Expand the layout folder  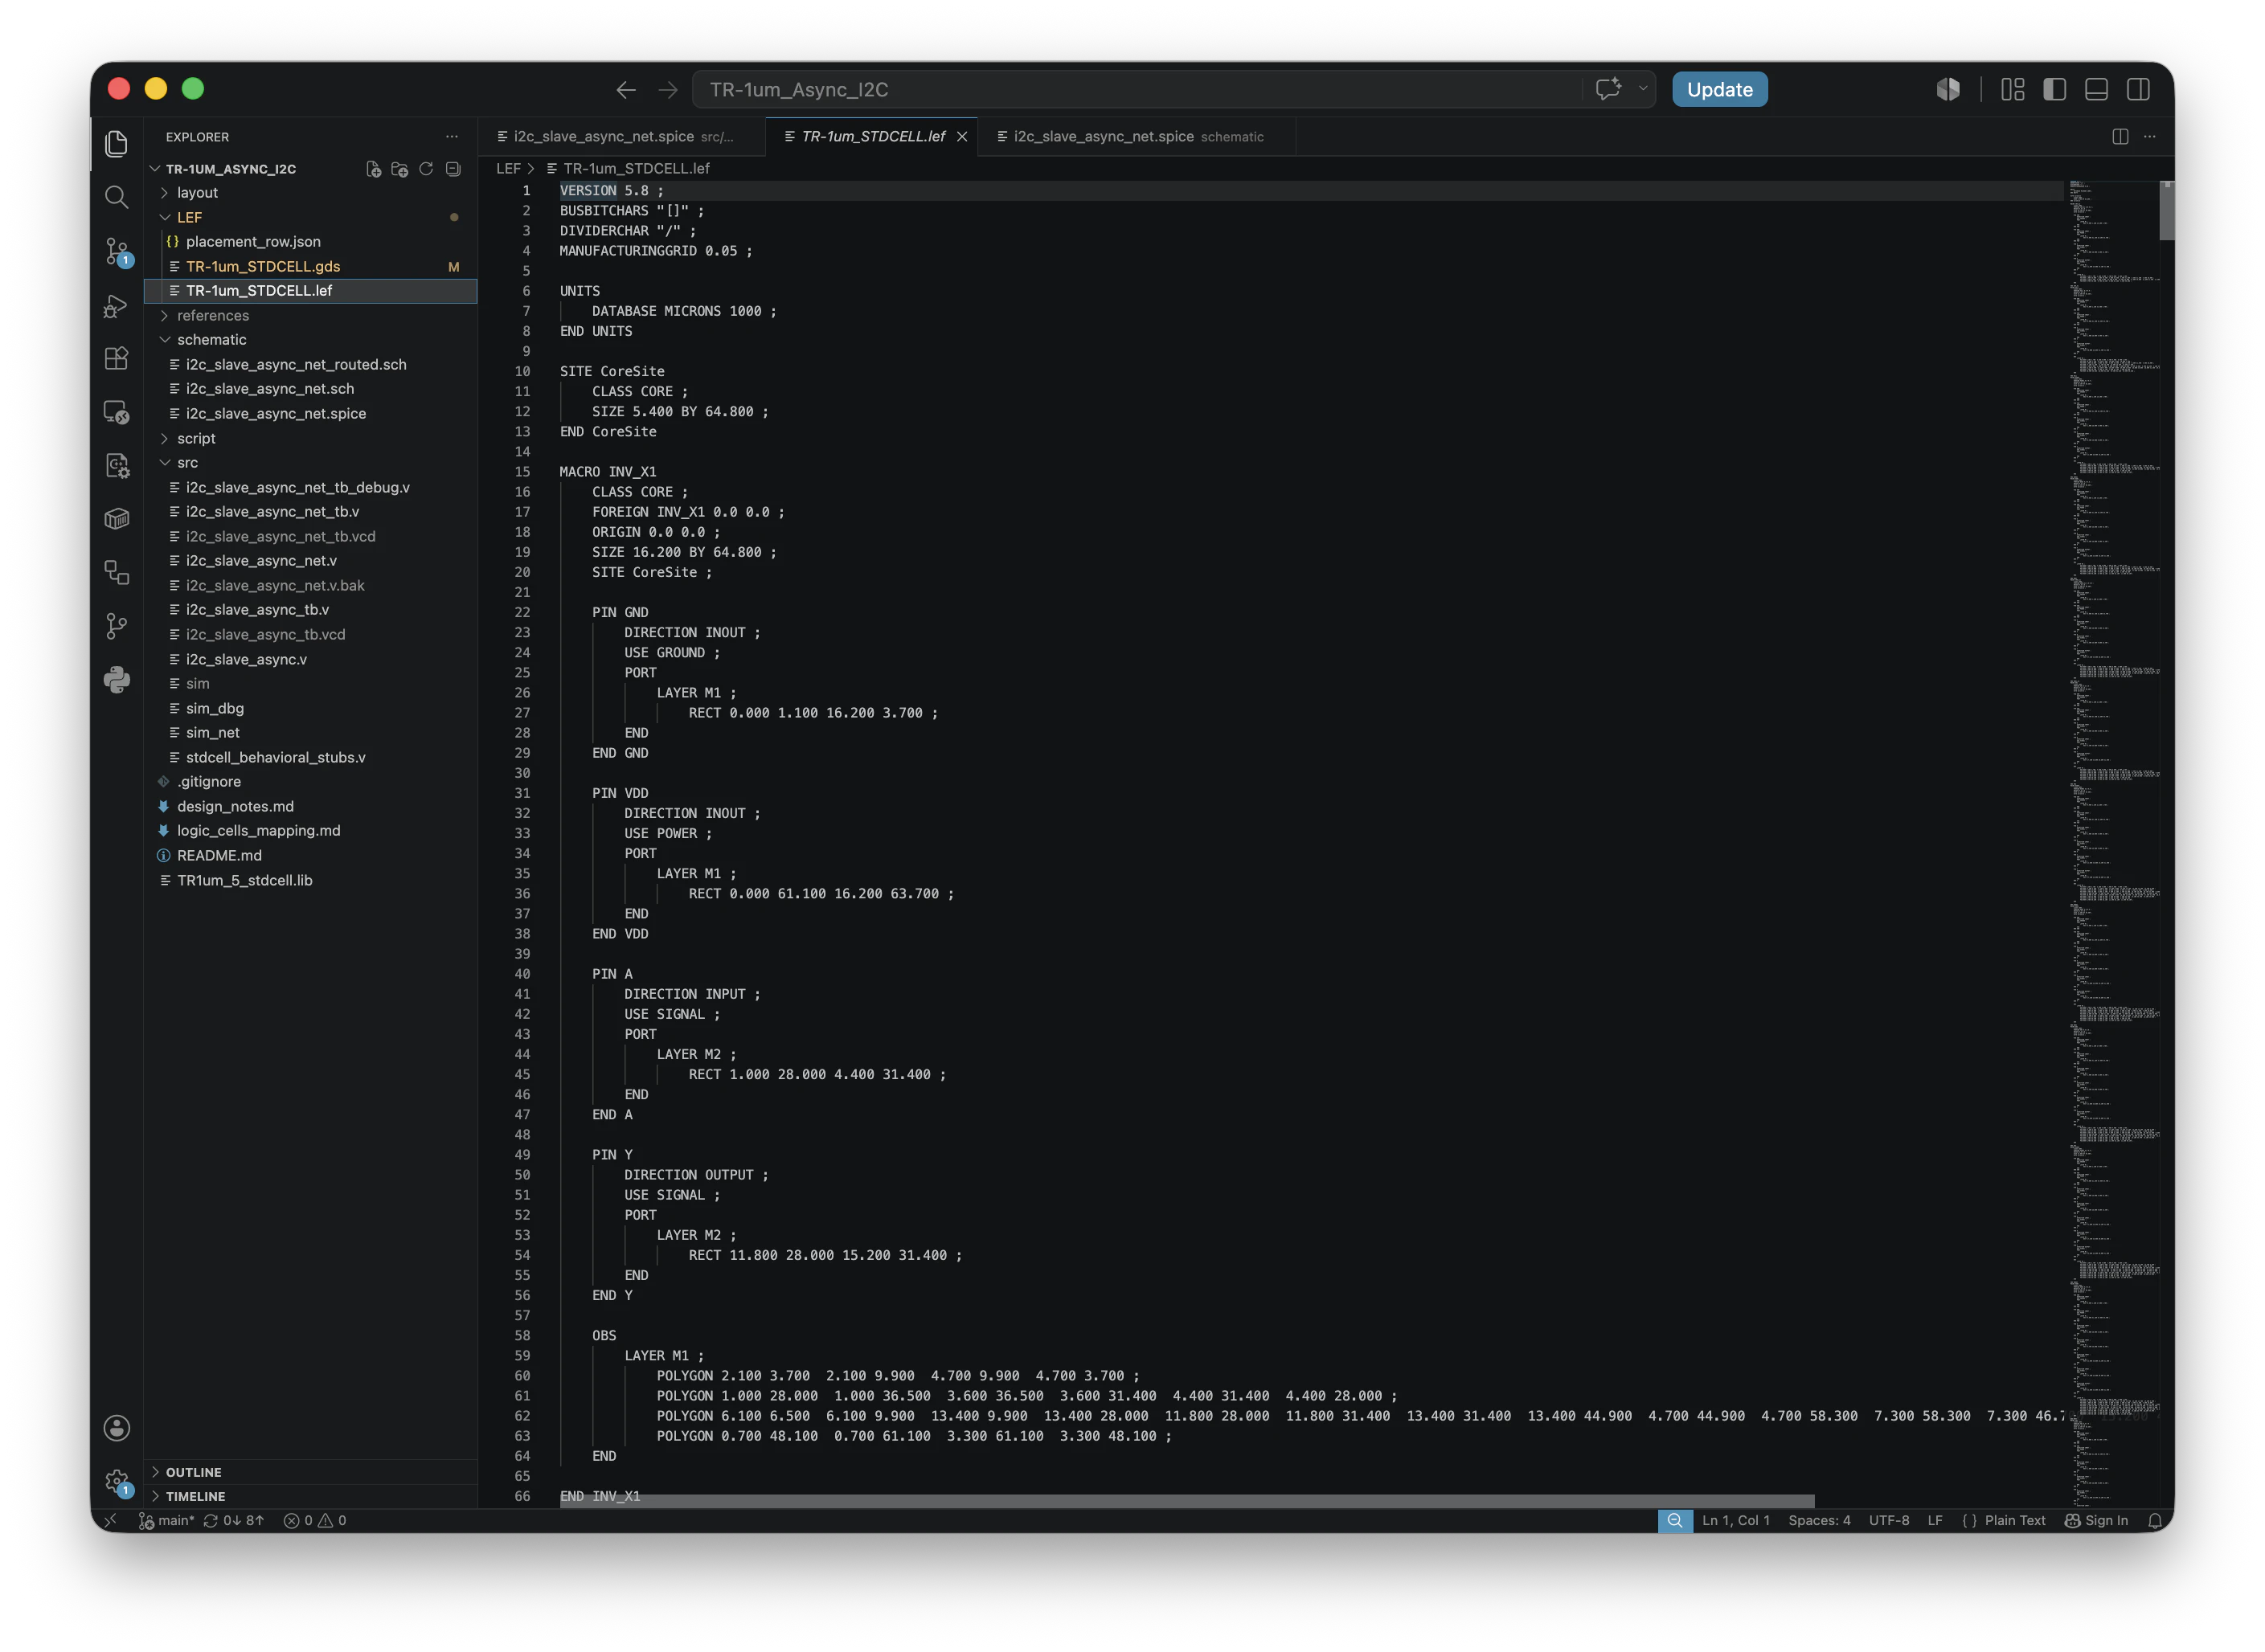311,193
